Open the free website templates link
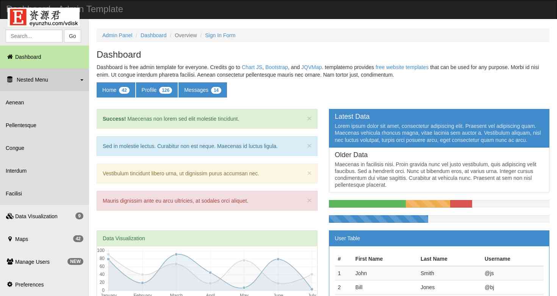Viewport: 557px width, 296px height. tap(402, 67)
